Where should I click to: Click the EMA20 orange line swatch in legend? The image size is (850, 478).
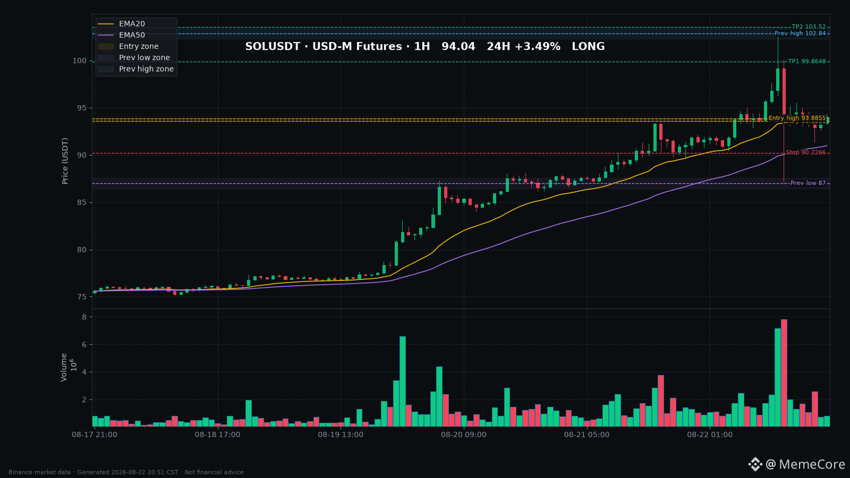[x=106, y=24]
